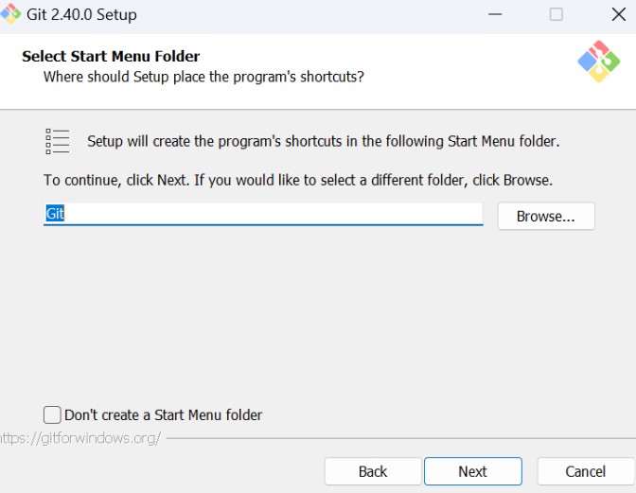Click the "To continue, click Next" instruction text
The height and width of the screenshot is (493, 636).
(x=297, y=179)
